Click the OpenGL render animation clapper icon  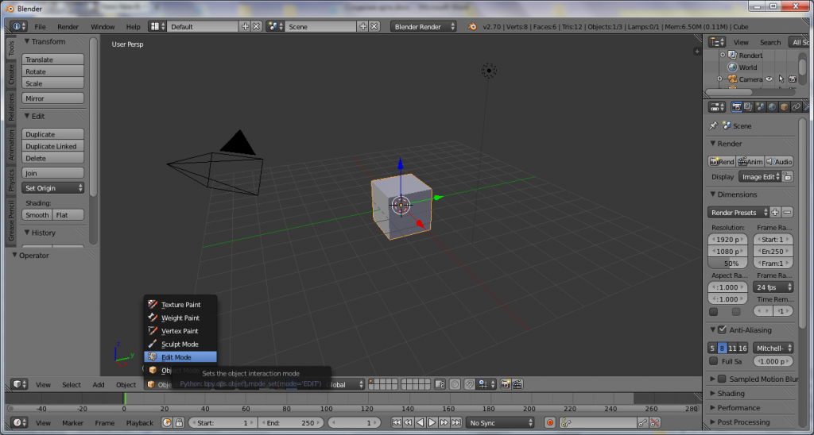[x=517, y=385]
